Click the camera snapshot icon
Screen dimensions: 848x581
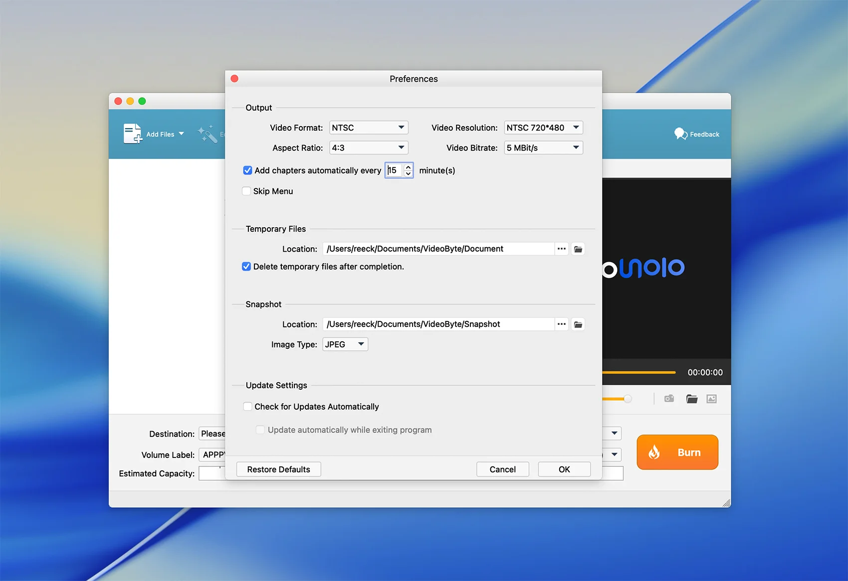tap(669, 399)
